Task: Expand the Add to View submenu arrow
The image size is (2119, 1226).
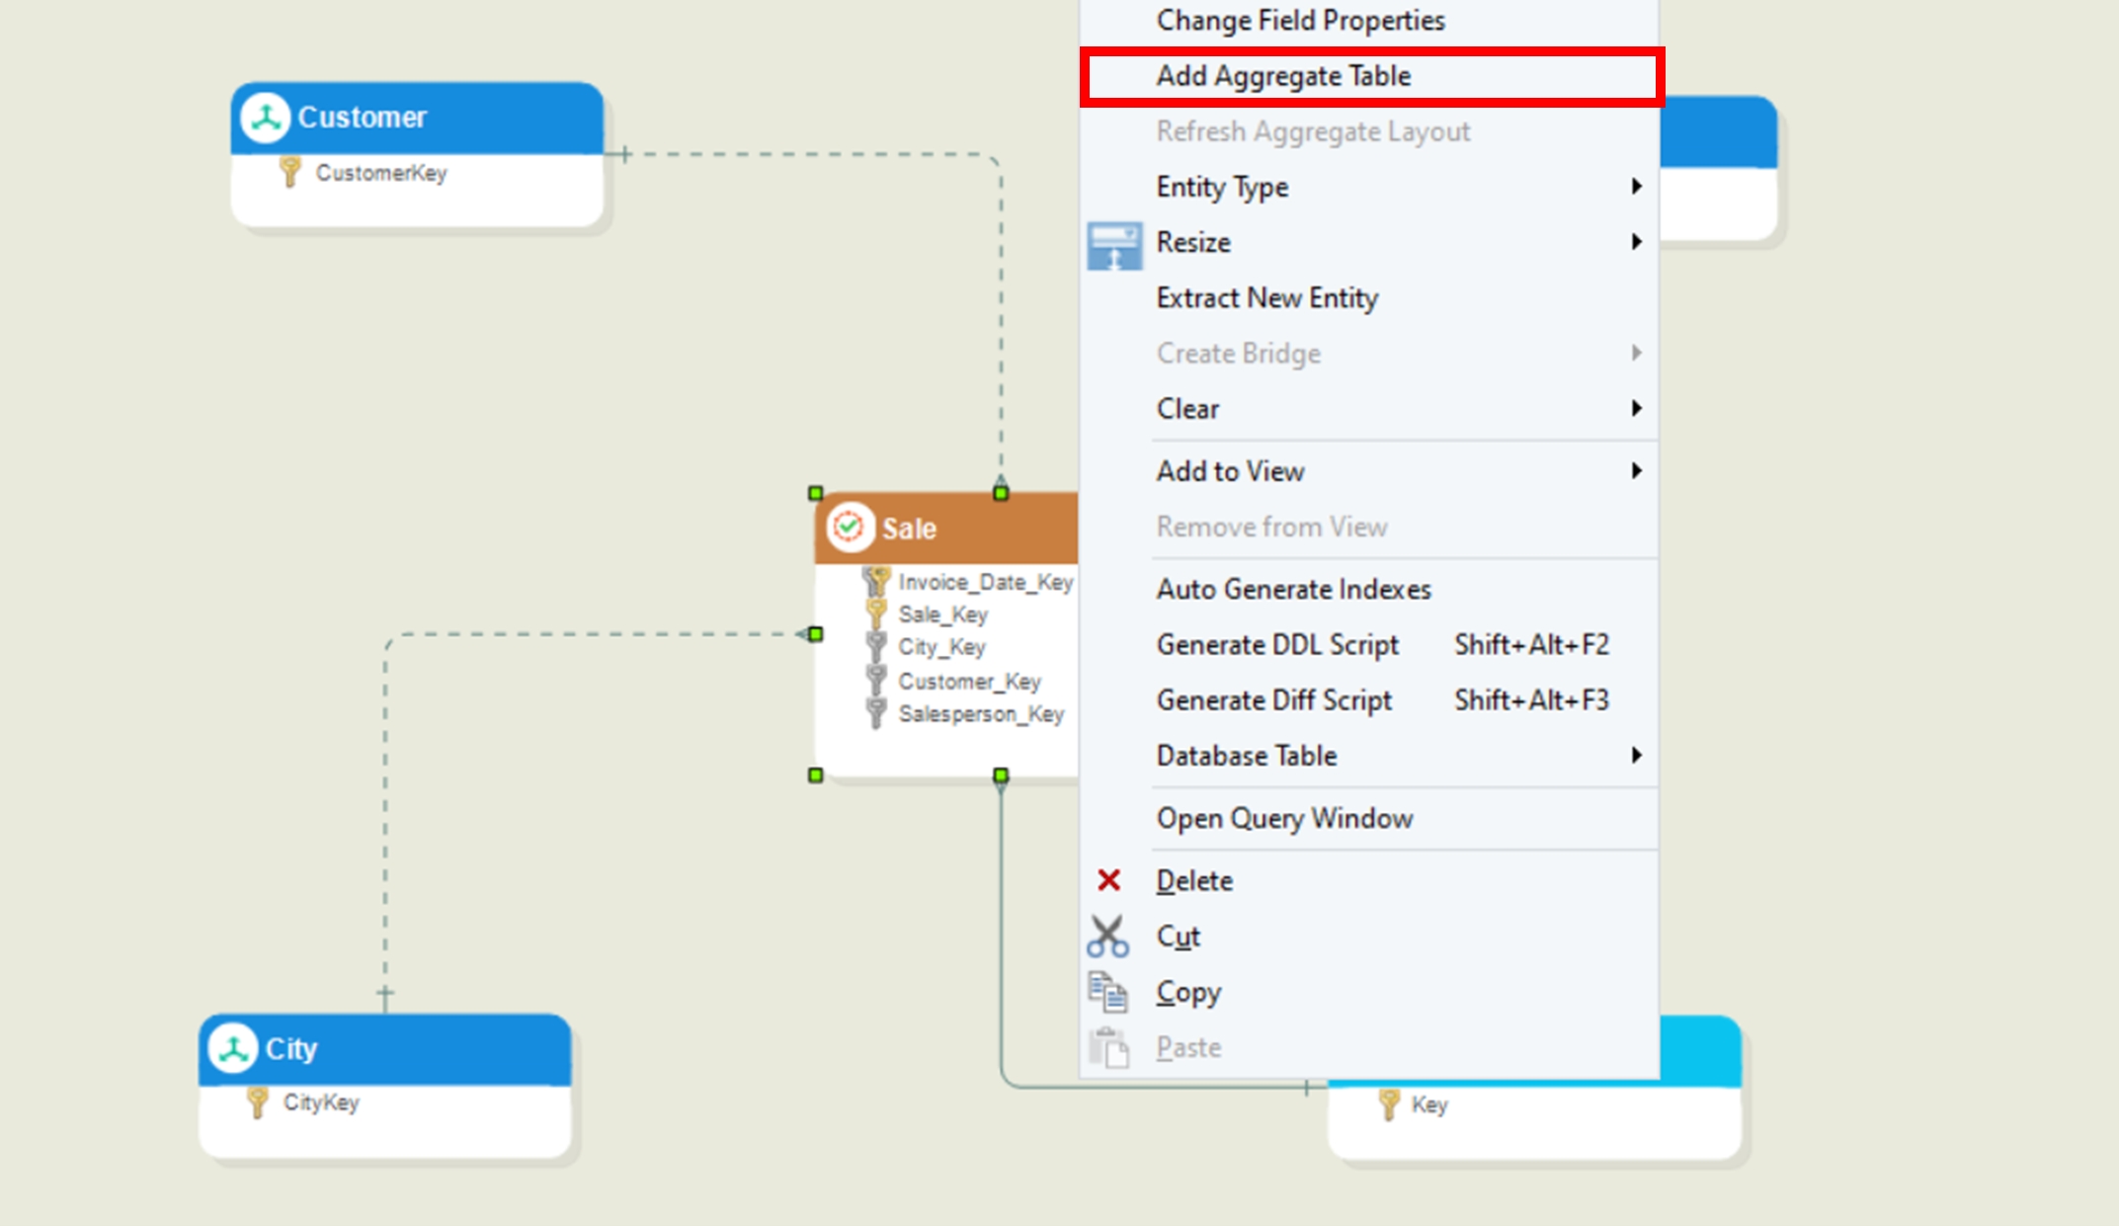Action: click(1636, 471)
